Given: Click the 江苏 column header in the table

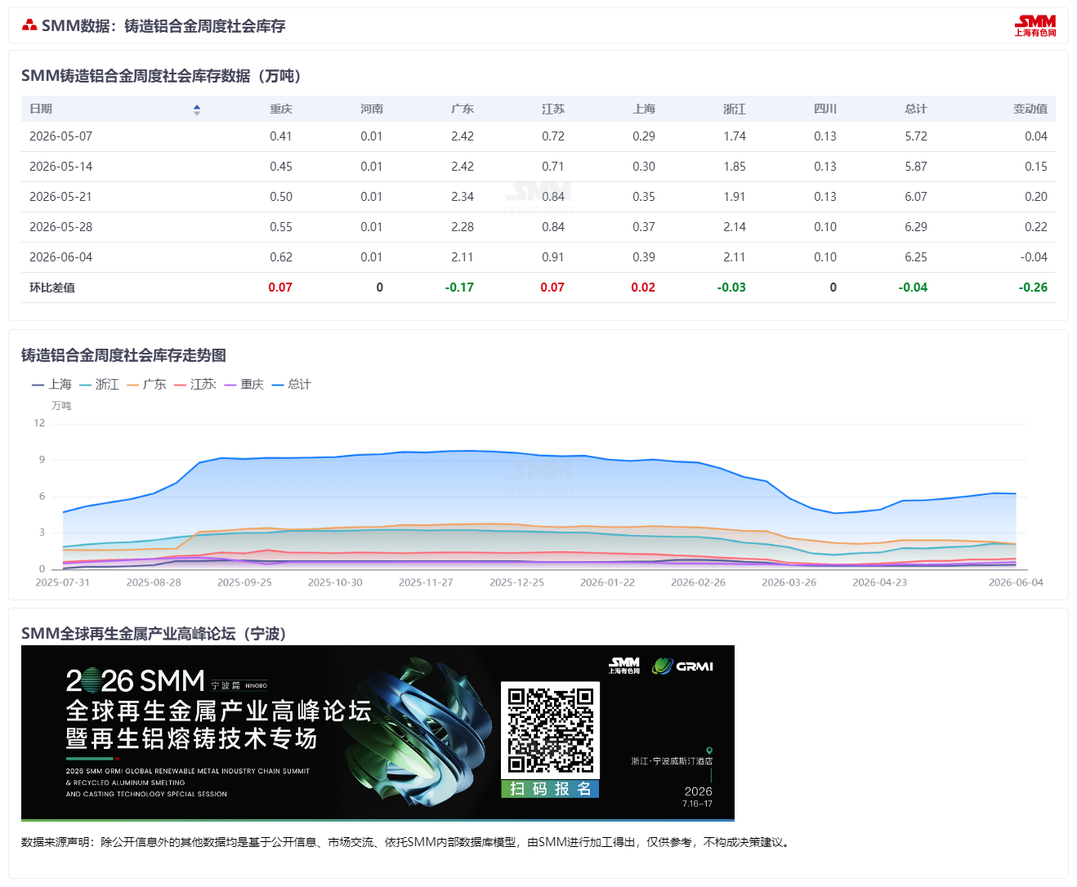Looking at the screenshot, I should [553, 109].
